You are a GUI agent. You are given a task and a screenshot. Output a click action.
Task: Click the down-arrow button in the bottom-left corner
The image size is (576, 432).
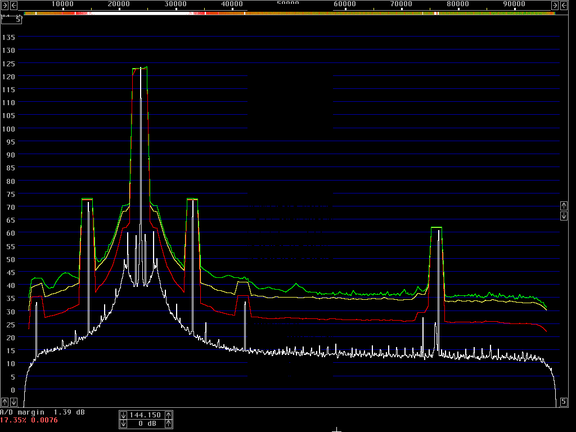tap(13, 402)
